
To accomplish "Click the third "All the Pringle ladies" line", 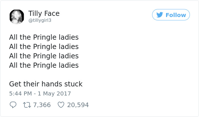I will point(44,56).
